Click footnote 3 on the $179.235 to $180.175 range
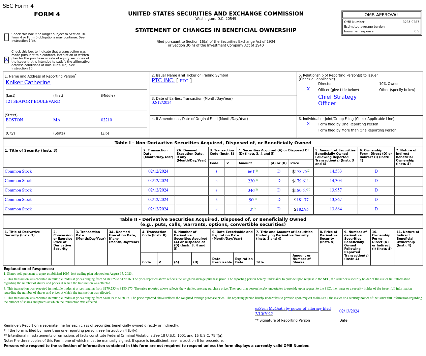 tap(208, 291)
